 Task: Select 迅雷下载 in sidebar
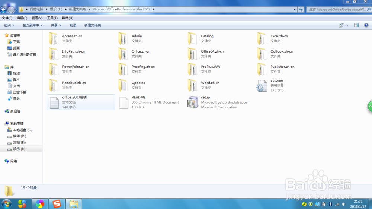pos(20,92)
